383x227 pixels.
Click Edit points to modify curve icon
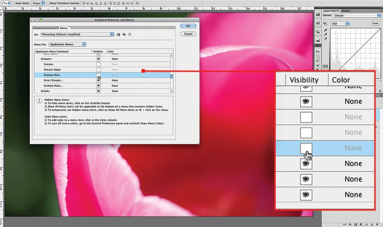point(325,67)
